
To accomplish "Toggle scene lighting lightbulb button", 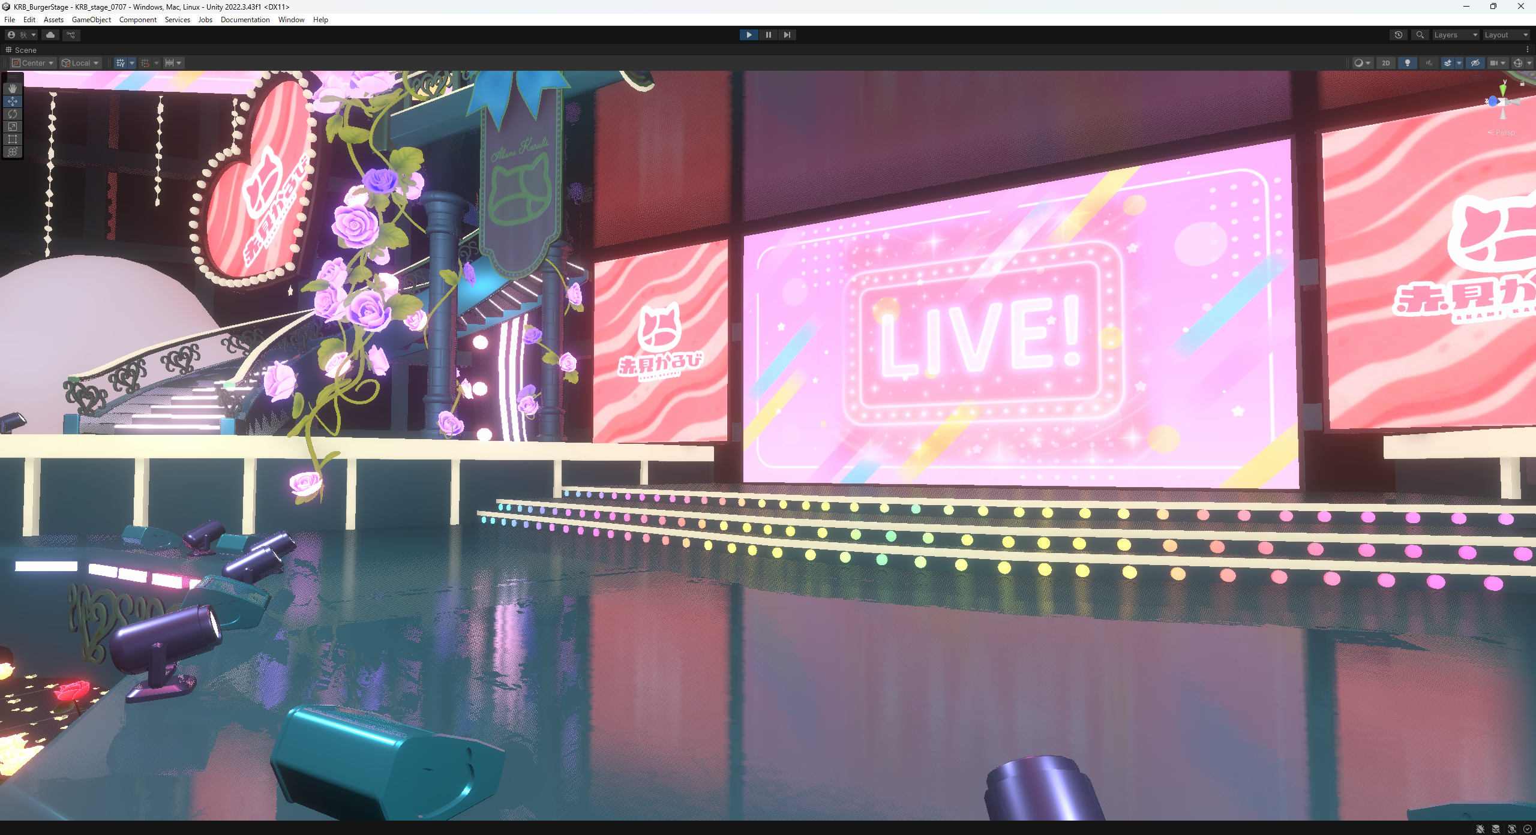I will 1407,63.
